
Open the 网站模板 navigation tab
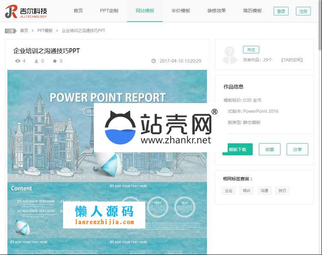pyautogui.click(x=145, y=11)
